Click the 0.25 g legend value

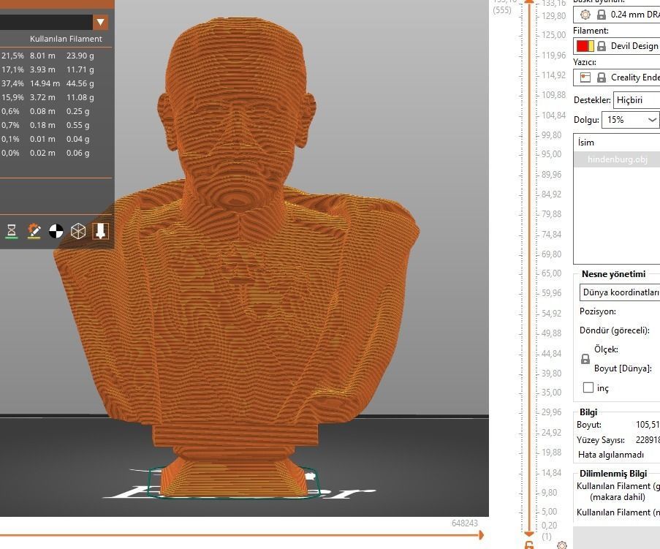click(78, 111)
